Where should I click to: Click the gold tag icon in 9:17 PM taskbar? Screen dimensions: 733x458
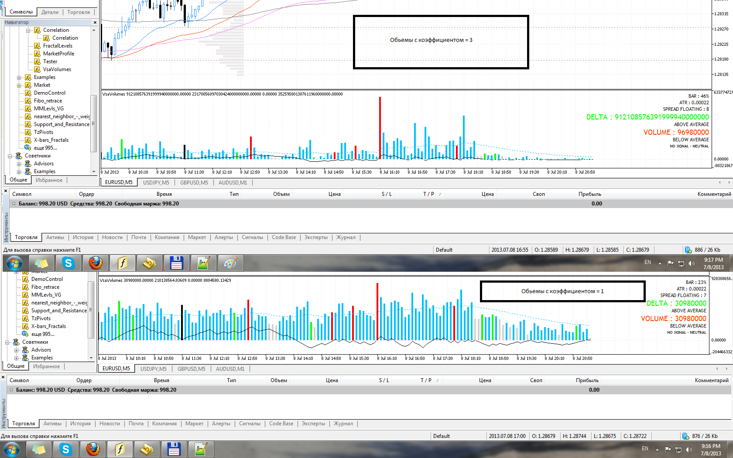pos(150,263)
